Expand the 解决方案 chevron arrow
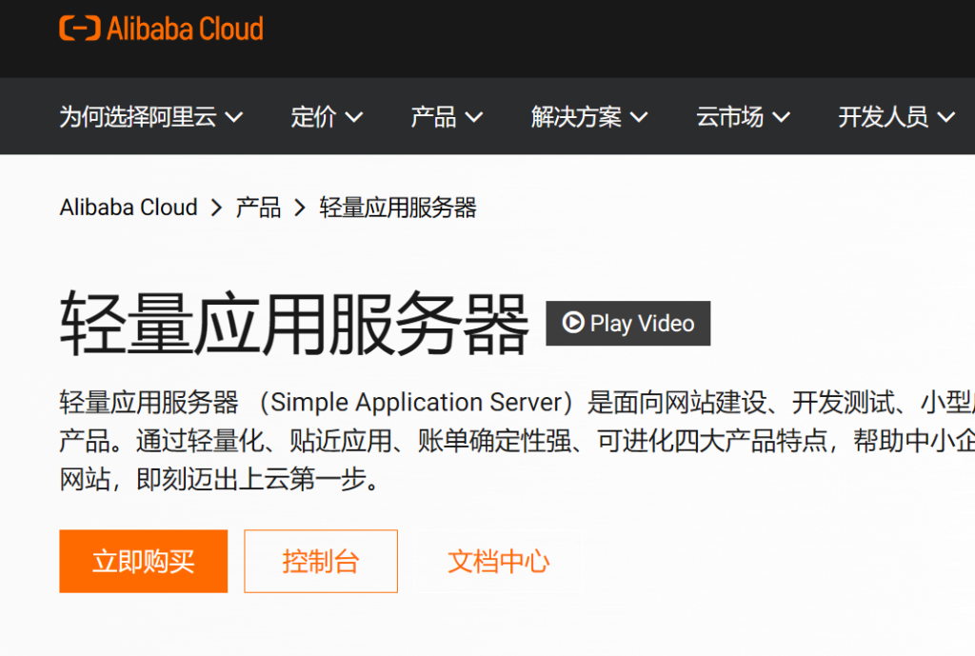975x656 pixels. [639, 117]
